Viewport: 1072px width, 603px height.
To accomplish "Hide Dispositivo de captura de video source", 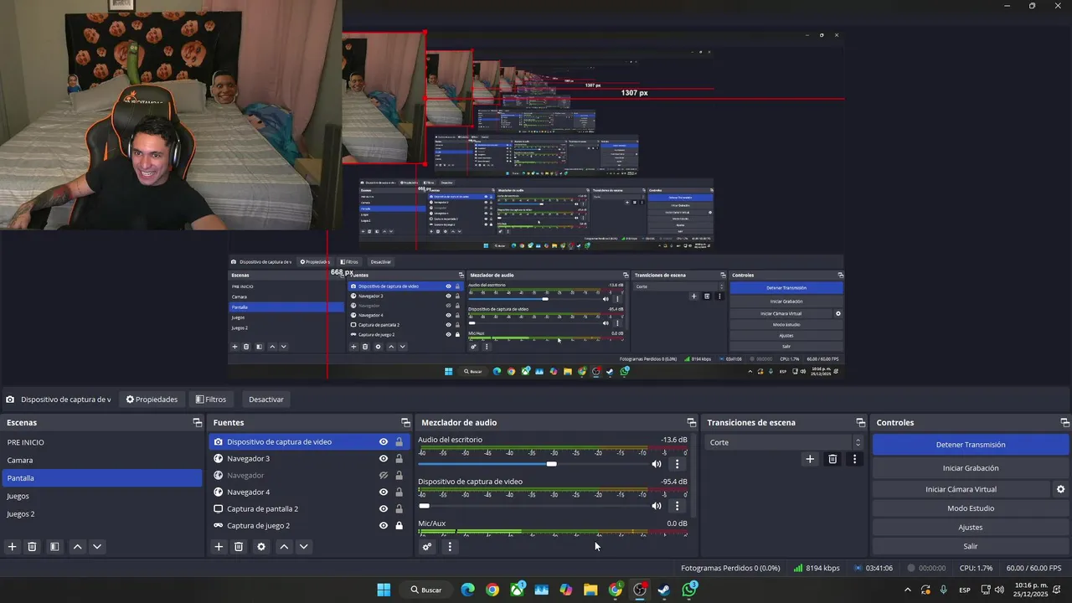I will click(384, 442).
